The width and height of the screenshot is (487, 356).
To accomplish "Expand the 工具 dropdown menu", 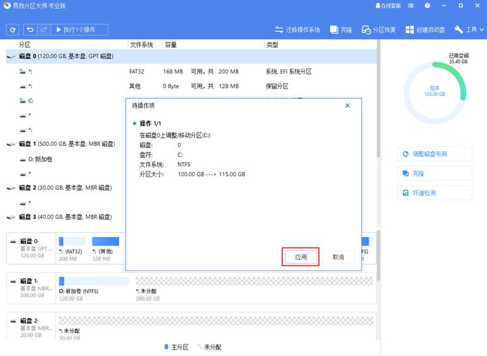I will pyautogui.click(x=468, y=30).
